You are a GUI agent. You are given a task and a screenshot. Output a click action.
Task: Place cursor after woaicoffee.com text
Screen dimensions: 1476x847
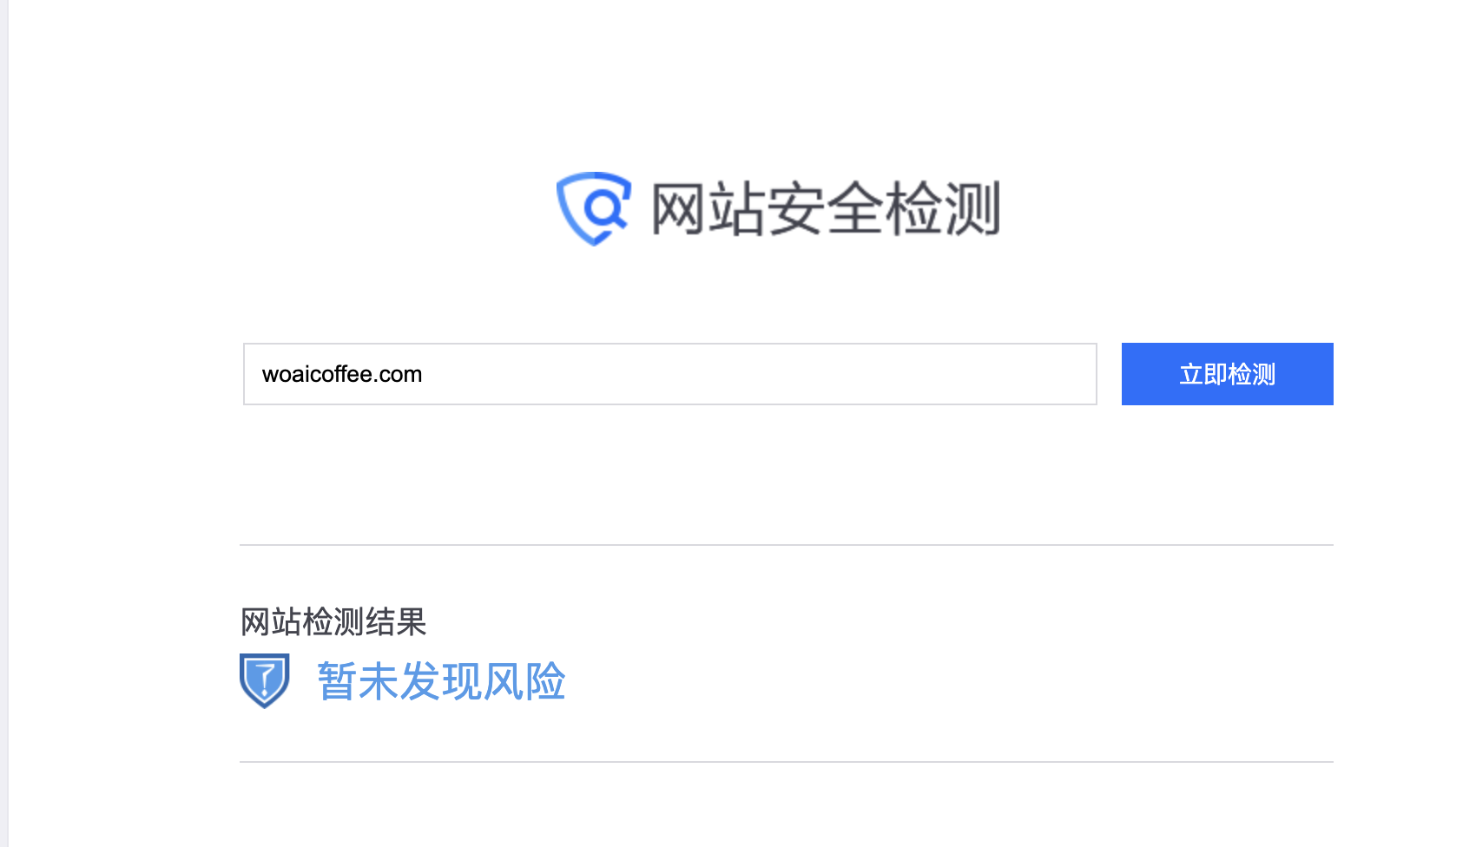coord(424,374)
